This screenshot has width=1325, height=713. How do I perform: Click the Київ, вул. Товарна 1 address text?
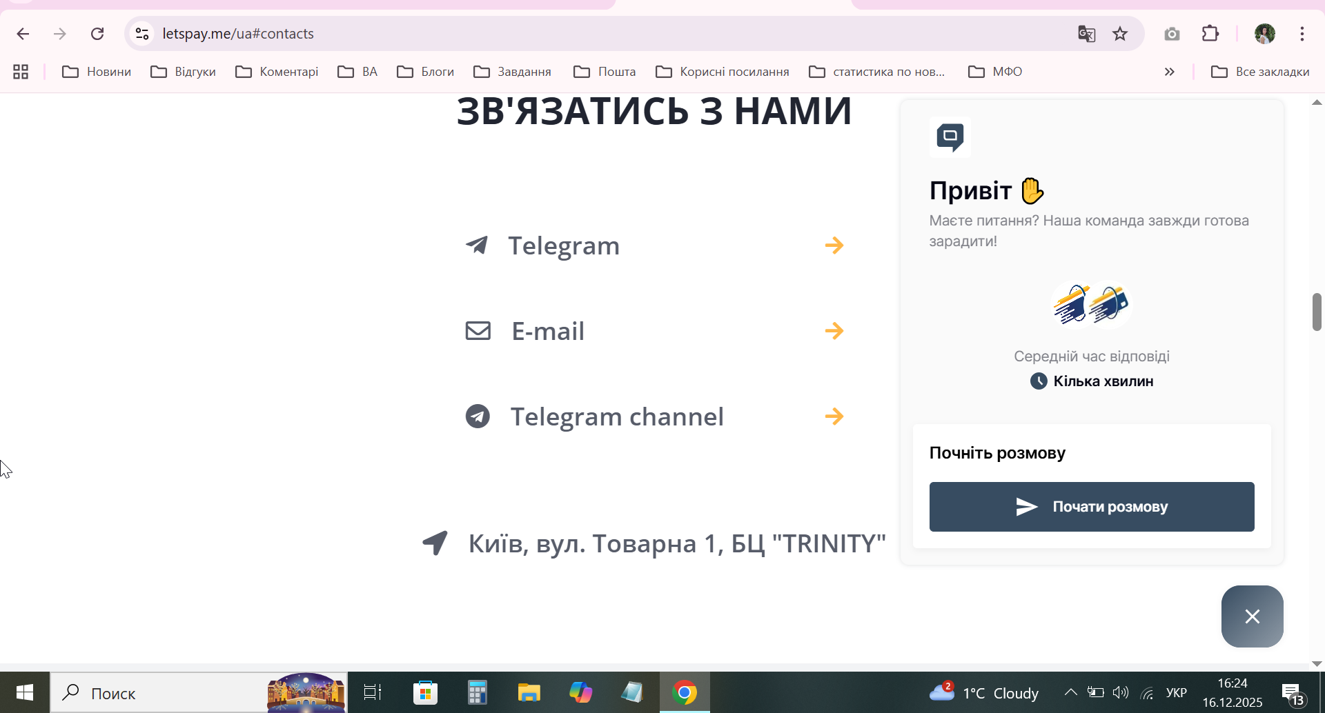[x=677, y=543]
